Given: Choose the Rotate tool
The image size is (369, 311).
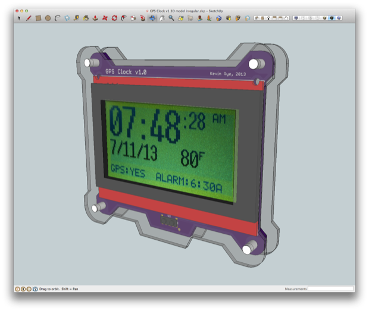Looking at the screenshot, I should tap(114, 18).
